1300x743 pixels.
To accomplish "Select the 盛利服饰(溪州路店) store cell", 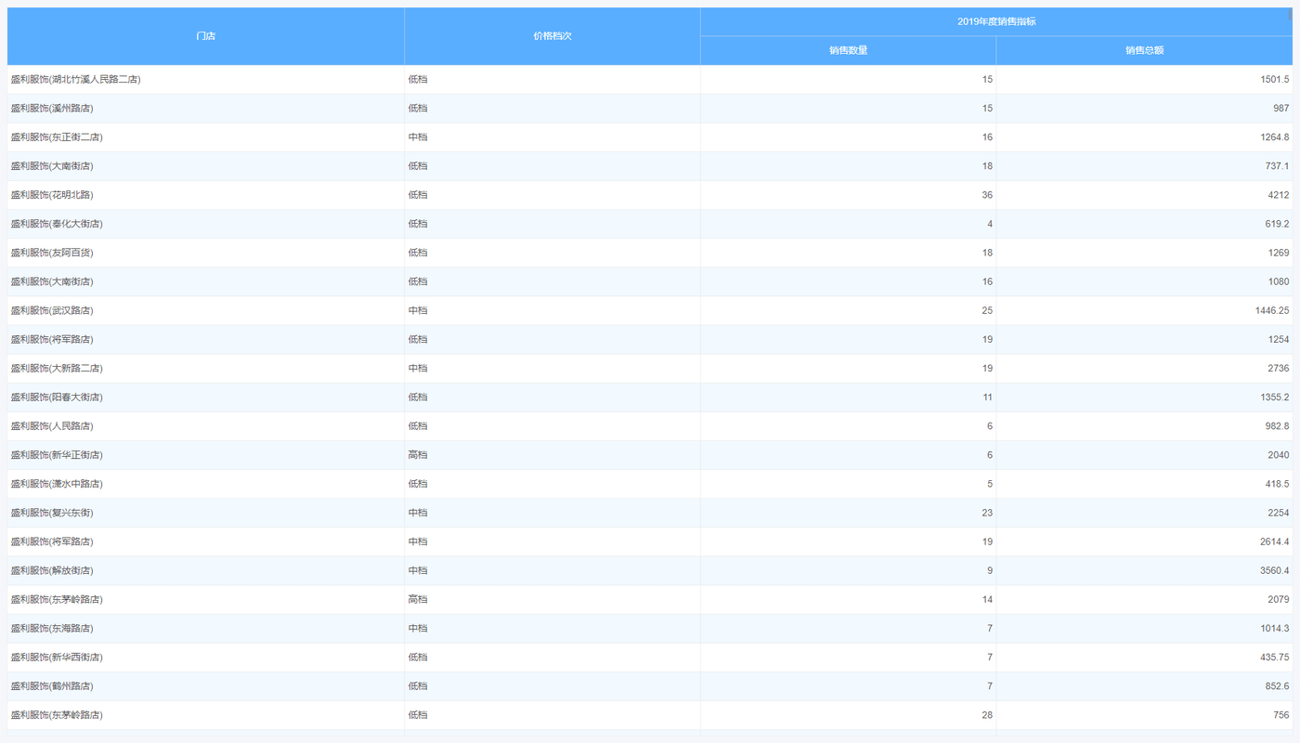I will (52, 109).
